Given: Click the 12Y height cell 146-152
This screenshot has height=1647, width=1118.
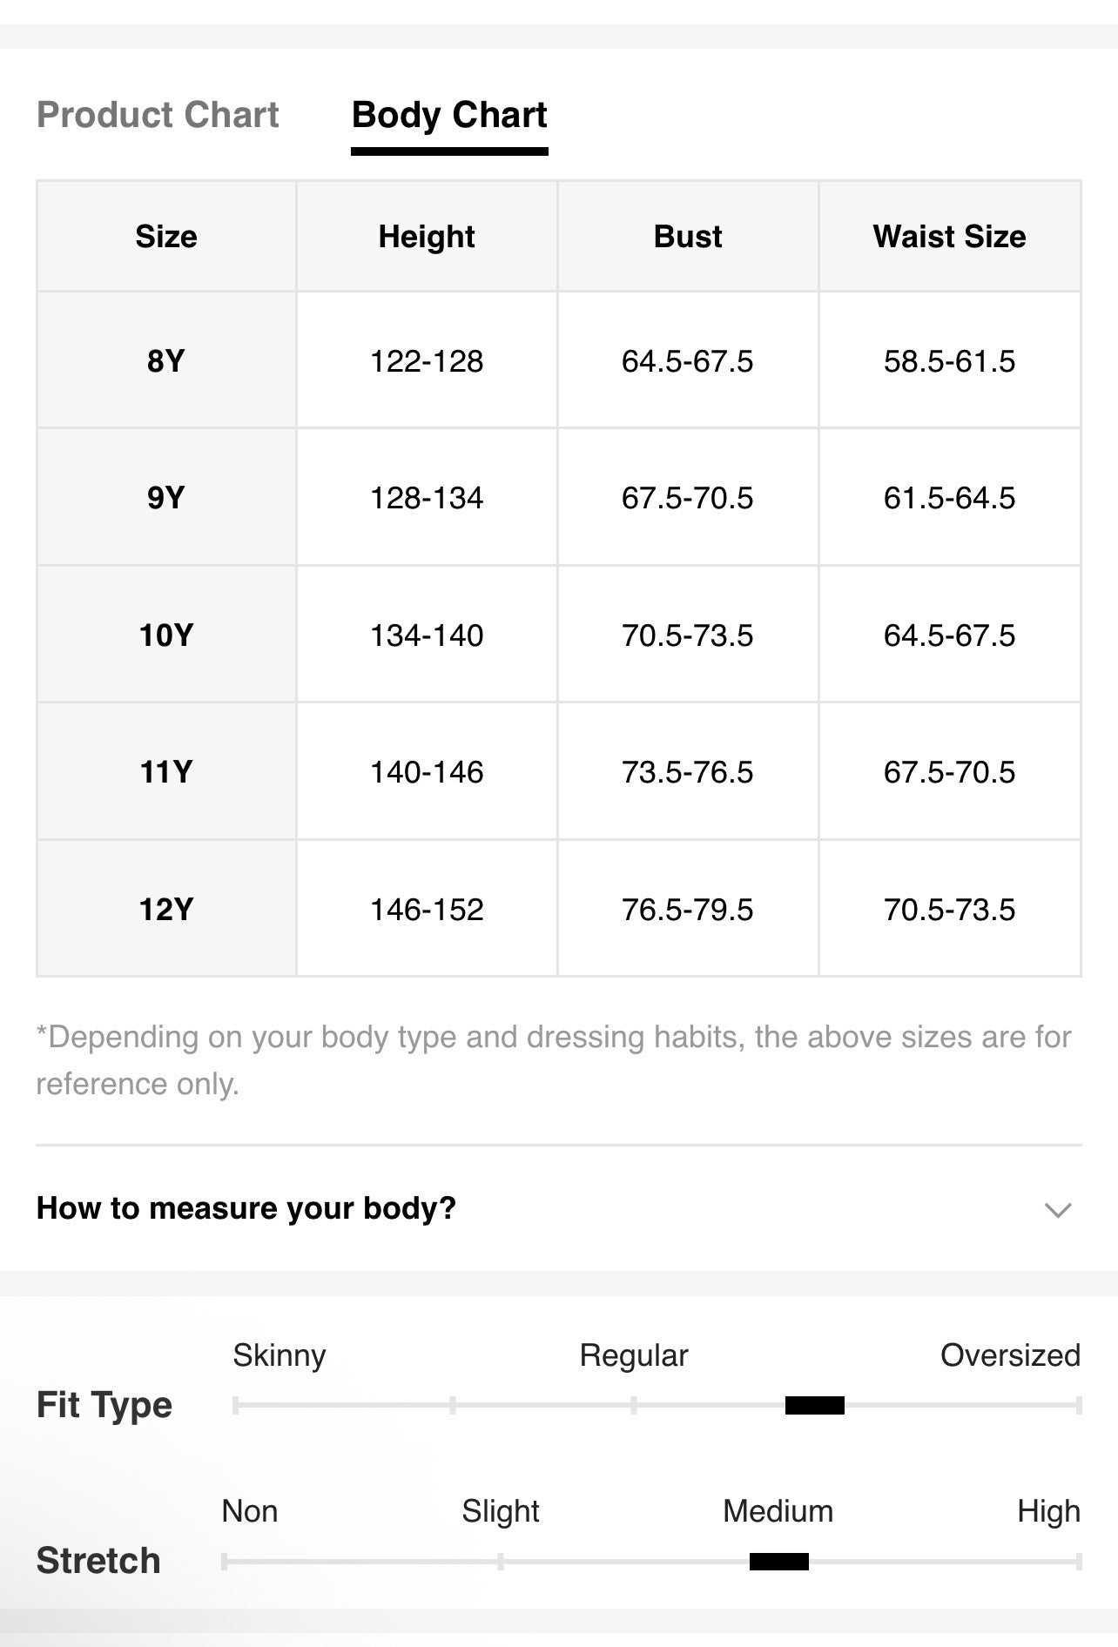Looking at the screenshot, I should pyautogui.click(x=427, y=909).
